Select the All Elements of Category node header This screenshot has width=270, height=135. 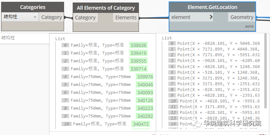pos(106,8)
